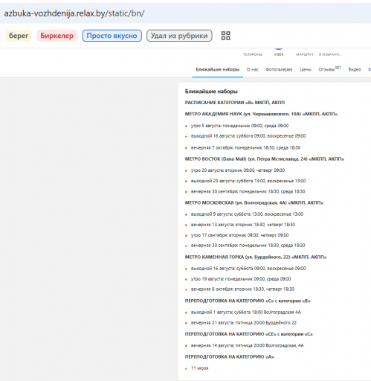This screenshot has width=371, height=381.
Task: Click heading ПЕРЕПОДГОТОВКА НА КАТЕГОРИЮ «С»
Action: 248,301
